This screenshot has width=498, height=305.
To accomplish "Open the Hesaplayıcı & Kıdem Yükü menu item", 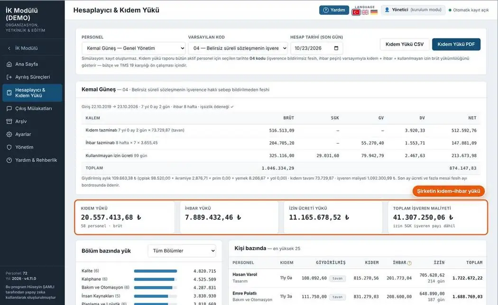I will click(x=32, y=93).
